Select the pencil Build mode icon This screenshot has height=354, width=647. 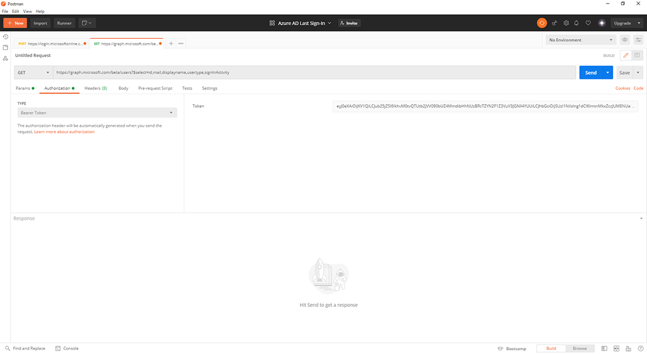click(x=626, y=55)
